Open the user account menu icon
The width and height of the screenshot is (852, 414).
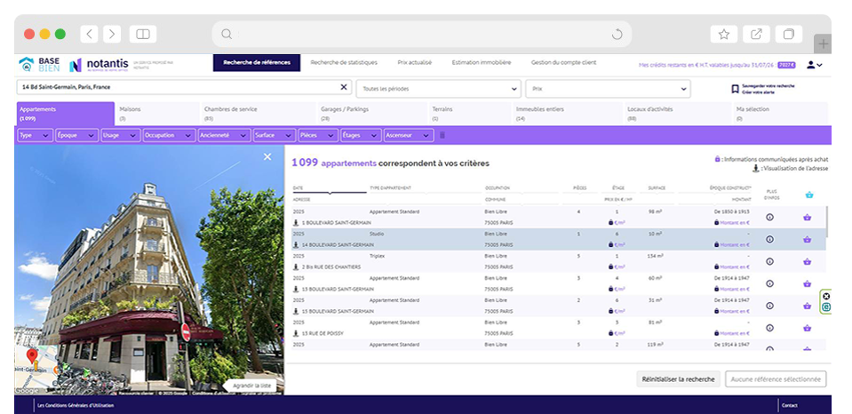(x=813, y=65)
